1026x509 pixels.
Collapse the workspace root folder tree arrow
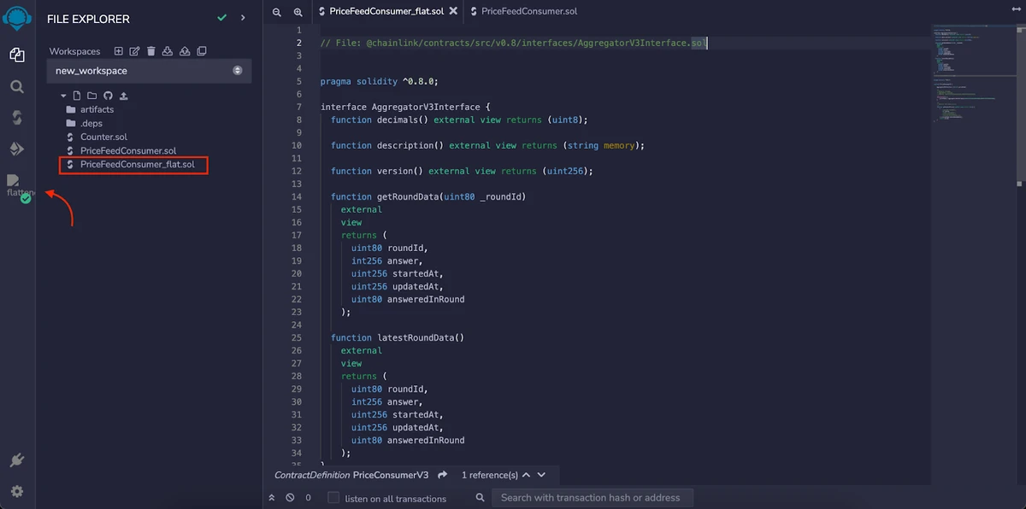63,96
